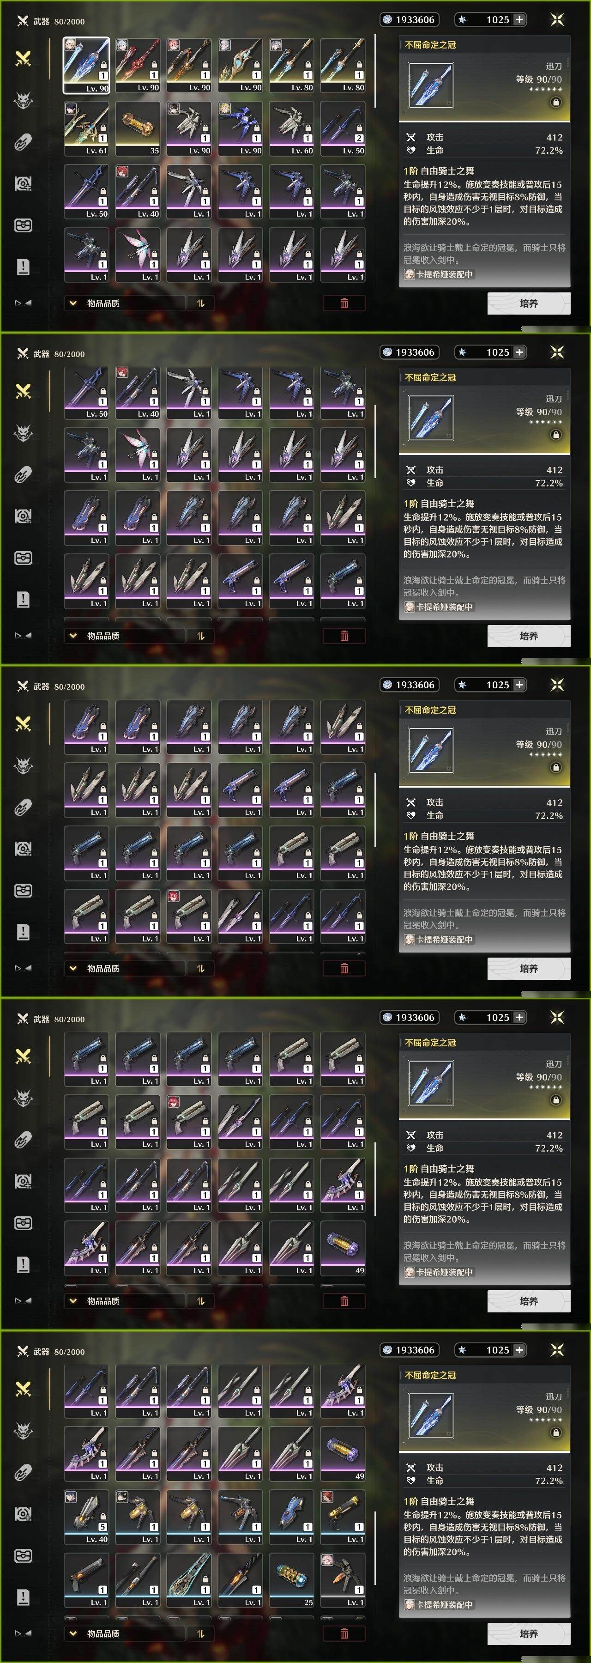Select the Lv. 61 sword weapon

pos(86,128)
